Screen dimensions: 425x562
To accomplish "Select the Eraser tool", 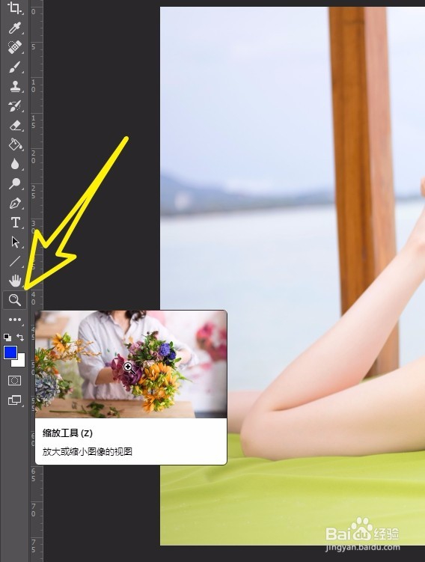I will (15, 126).
